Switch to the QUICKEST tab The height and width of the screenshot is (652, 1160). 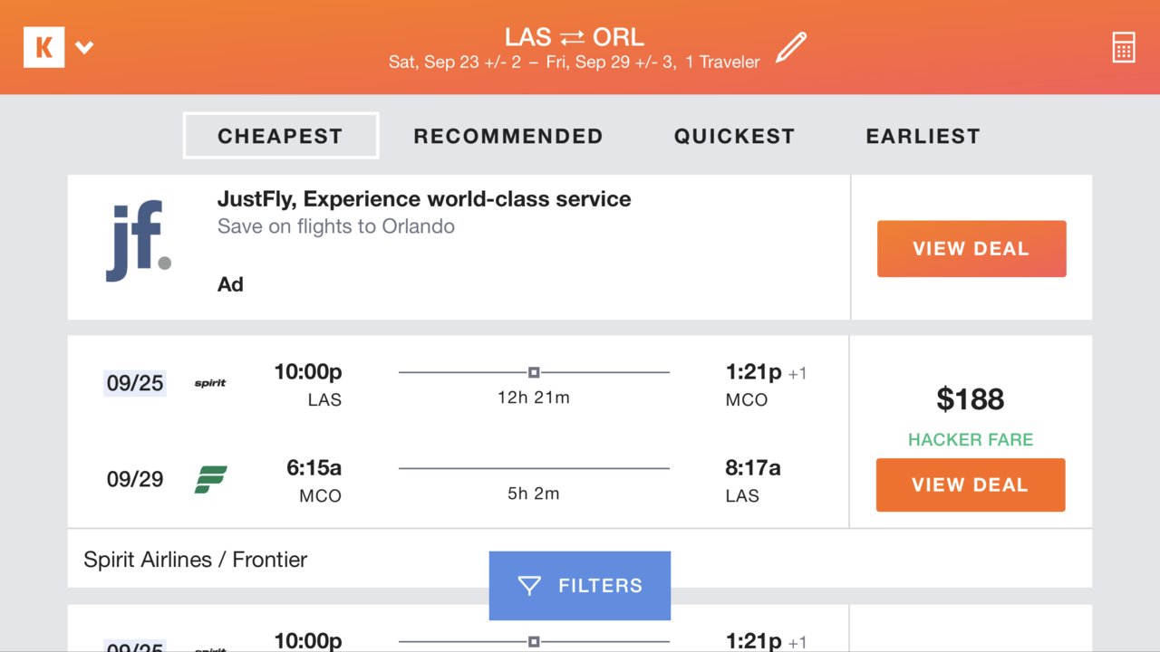(734, 136)
